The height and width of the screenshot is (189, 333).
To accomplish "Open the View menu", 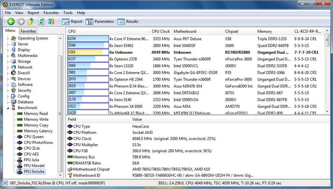I will pos(19,13).
